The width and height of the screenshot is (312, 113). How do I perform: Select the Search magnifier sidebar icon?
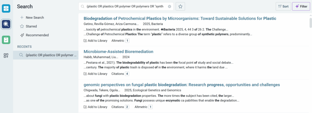[x=6, y=24]
